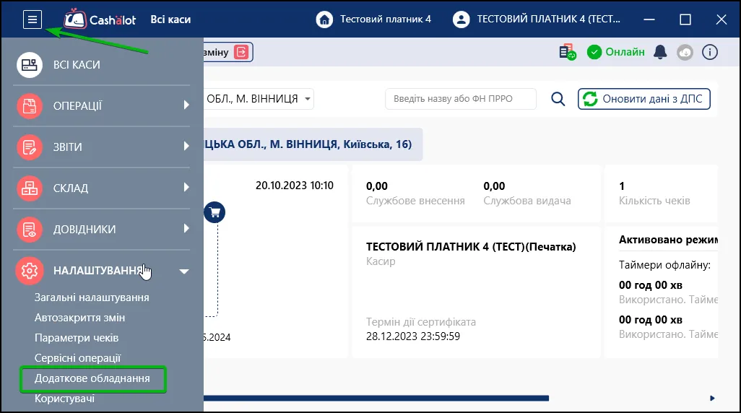Image resolution: width=741 pixels, height=413 pixels.
Task: Click the cloud download icon
Action: pos(685,52)
